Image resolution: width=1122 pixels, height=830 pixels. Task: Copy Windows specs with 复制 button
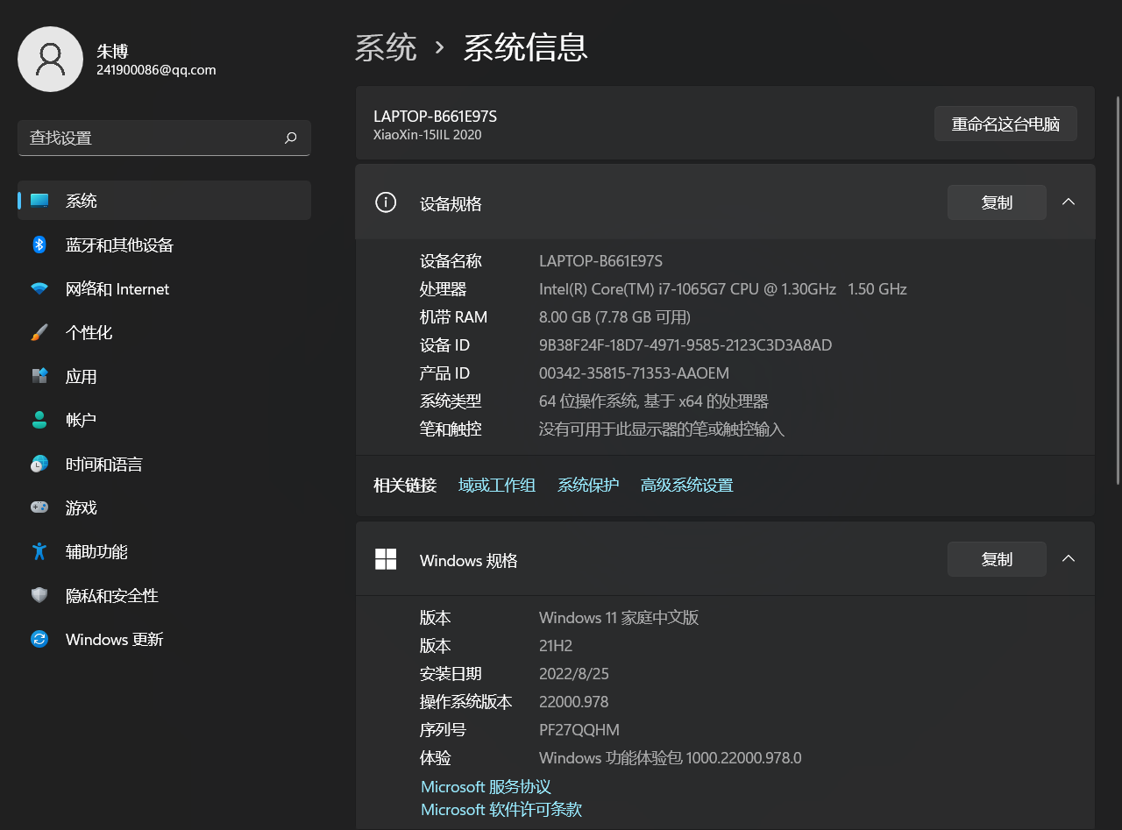[x=997, y=559]
